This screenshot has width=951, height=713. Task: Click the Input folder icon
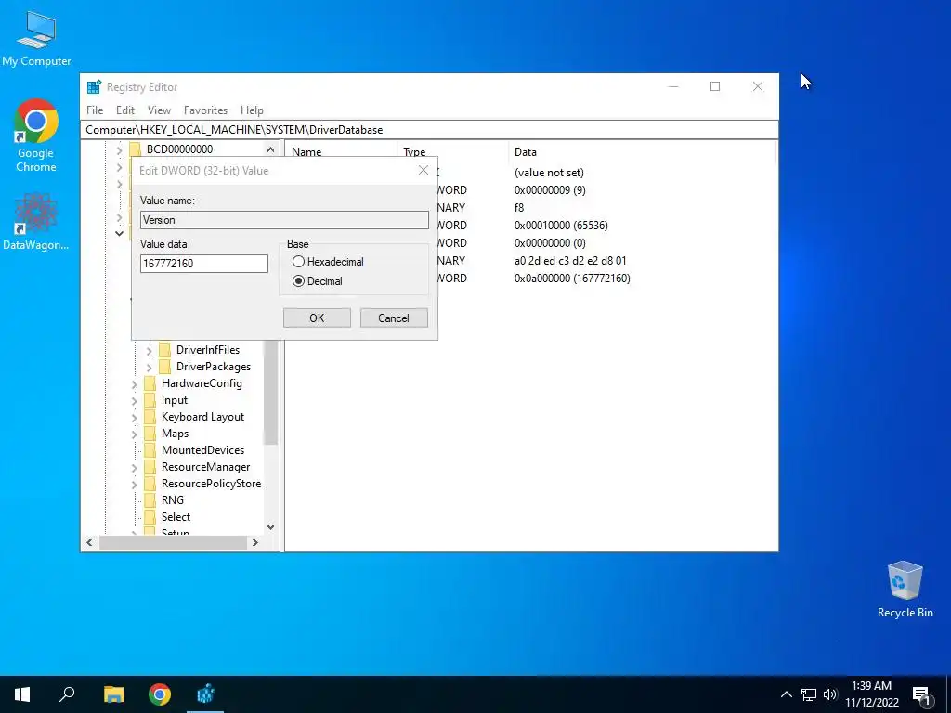[150, 400]
